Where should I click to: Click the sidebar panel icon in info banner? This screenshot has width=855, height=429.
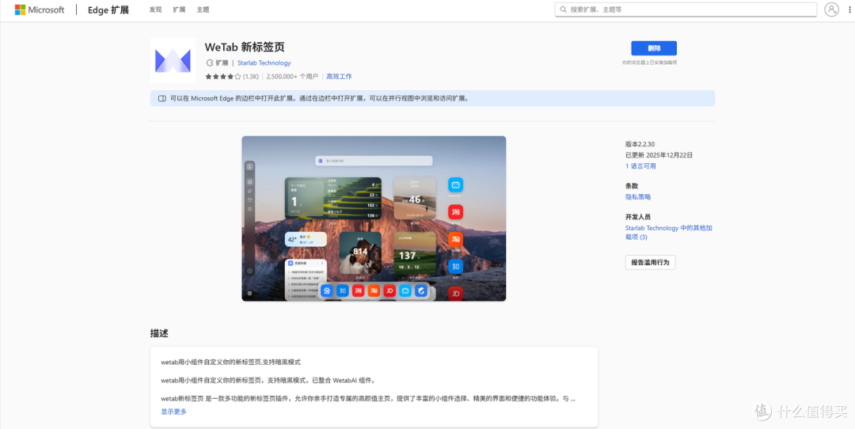162,99
